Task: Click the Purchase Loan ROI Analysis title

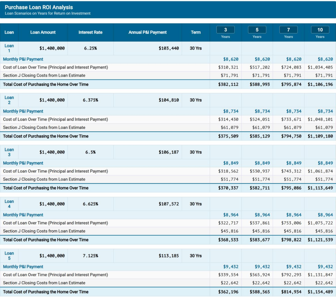Action: coord(39,7)
